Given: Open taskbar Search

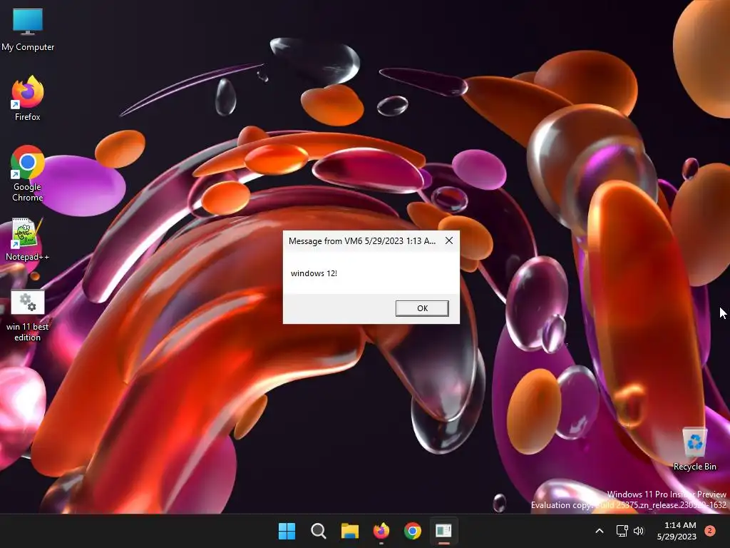Looking at the screenshot, I should (319, 531).
